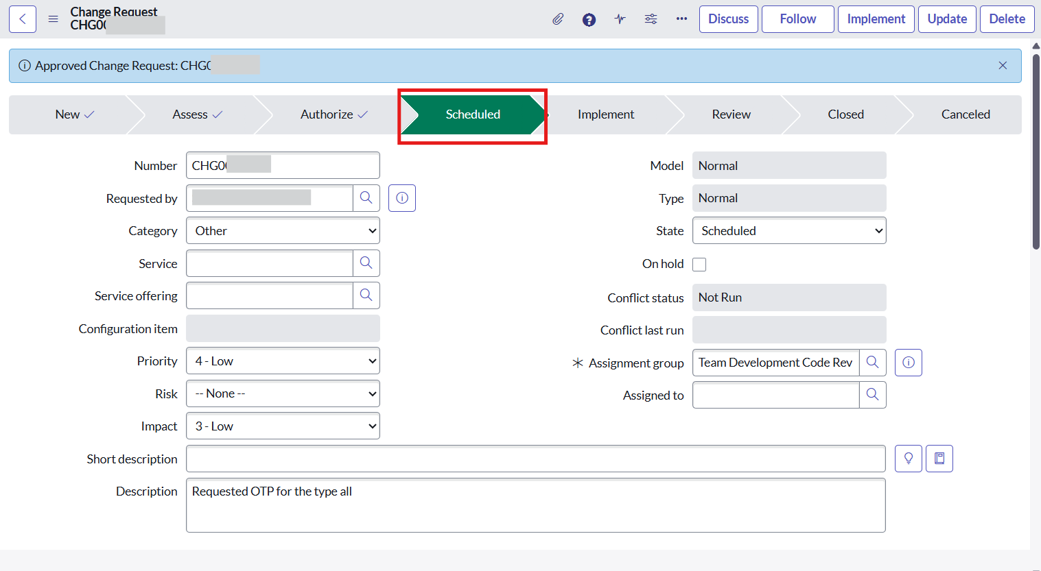
Task: Select the Closed stage
Action: [845, 114]
